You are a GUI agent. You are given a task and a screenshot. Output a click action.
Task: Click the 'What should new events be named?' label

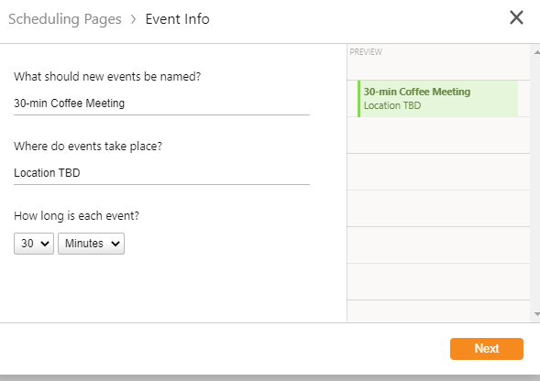pyautogui.click(x=107, y=76)
